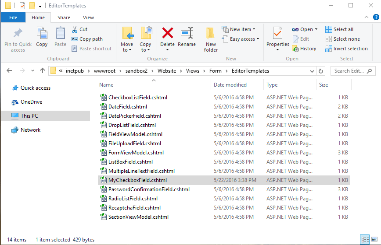Click the Form breadcrumb
This screenshot has height=245, width=381.
click(215, 71)
